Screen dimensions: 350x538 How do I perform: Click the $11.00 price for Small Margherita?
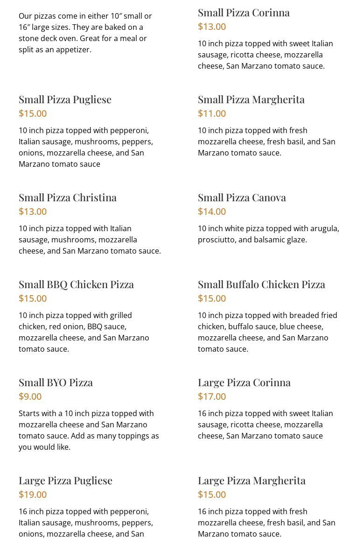[212, 113]
